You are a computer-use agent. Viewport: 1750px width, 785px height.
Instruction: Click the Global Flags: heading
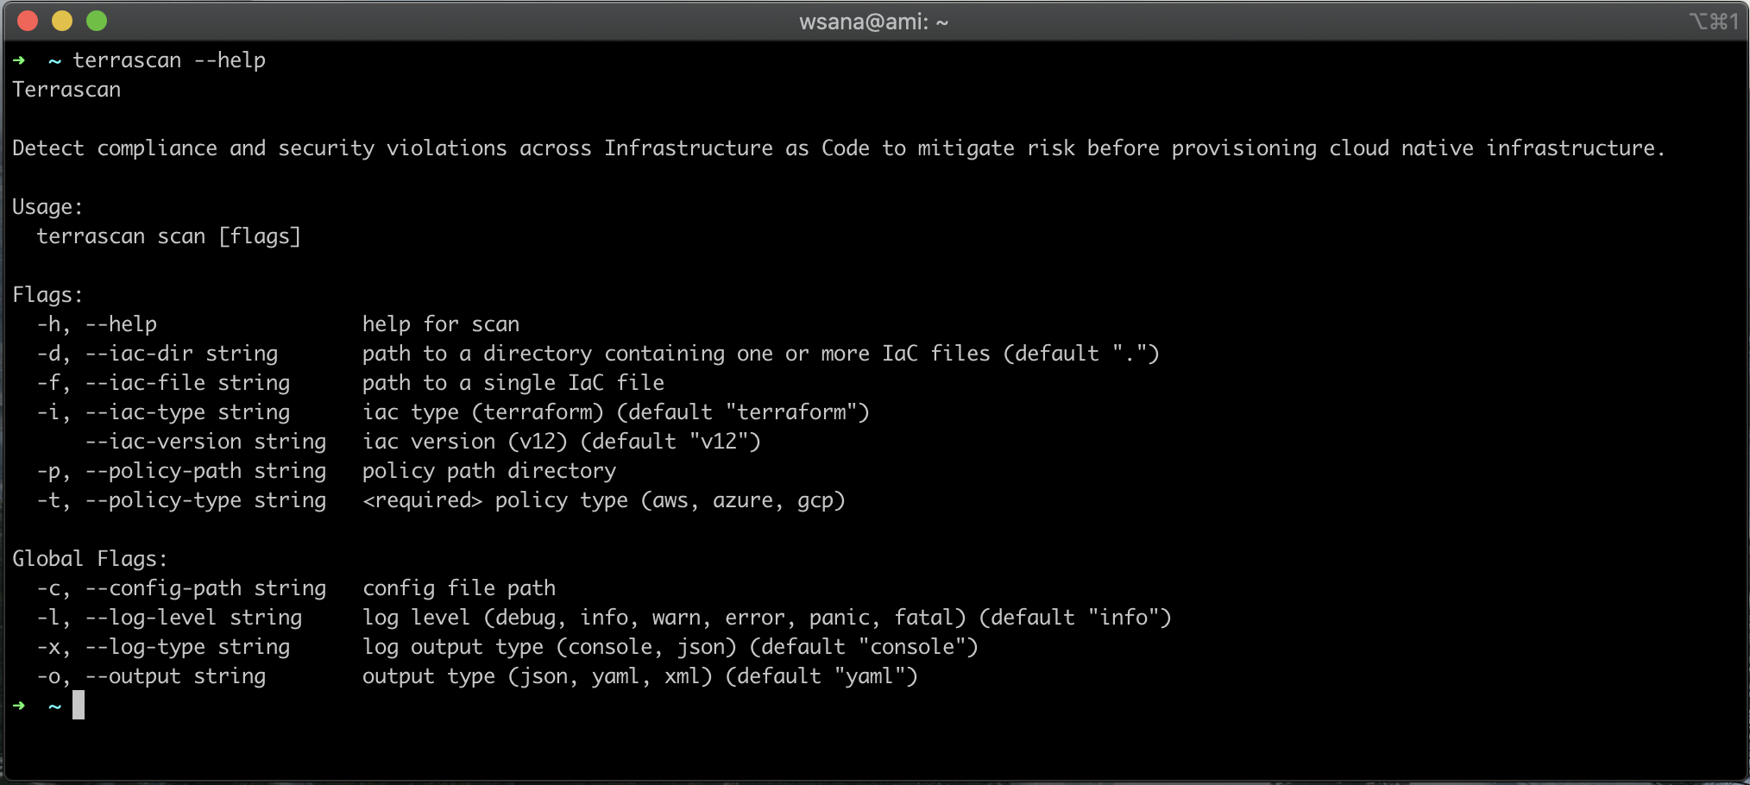90,559
